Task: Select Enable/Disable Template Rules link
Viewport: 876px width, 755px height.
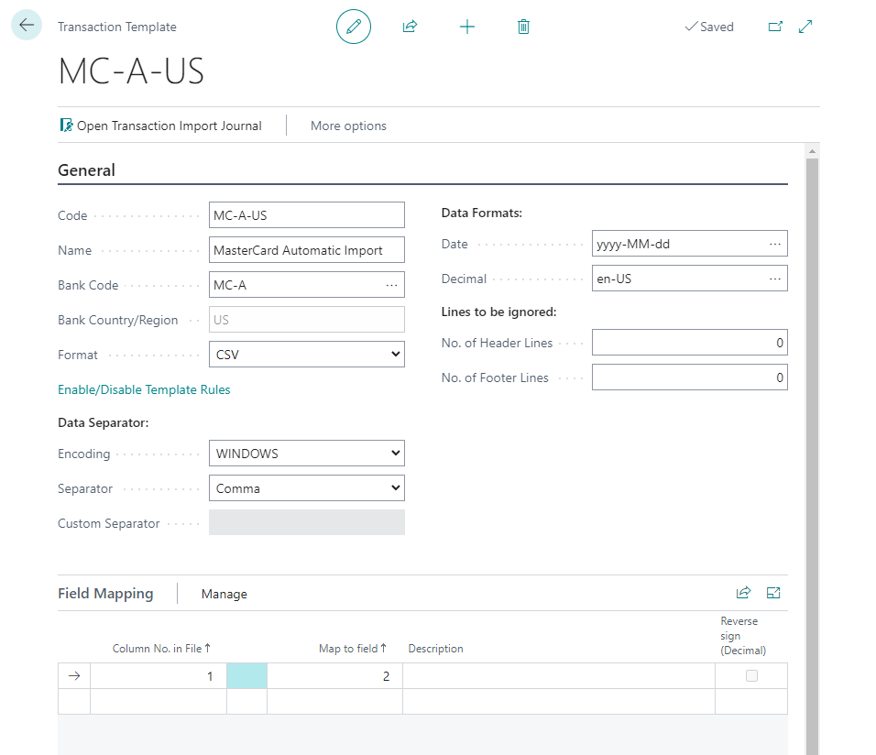Action: click(x=144, y=389)
